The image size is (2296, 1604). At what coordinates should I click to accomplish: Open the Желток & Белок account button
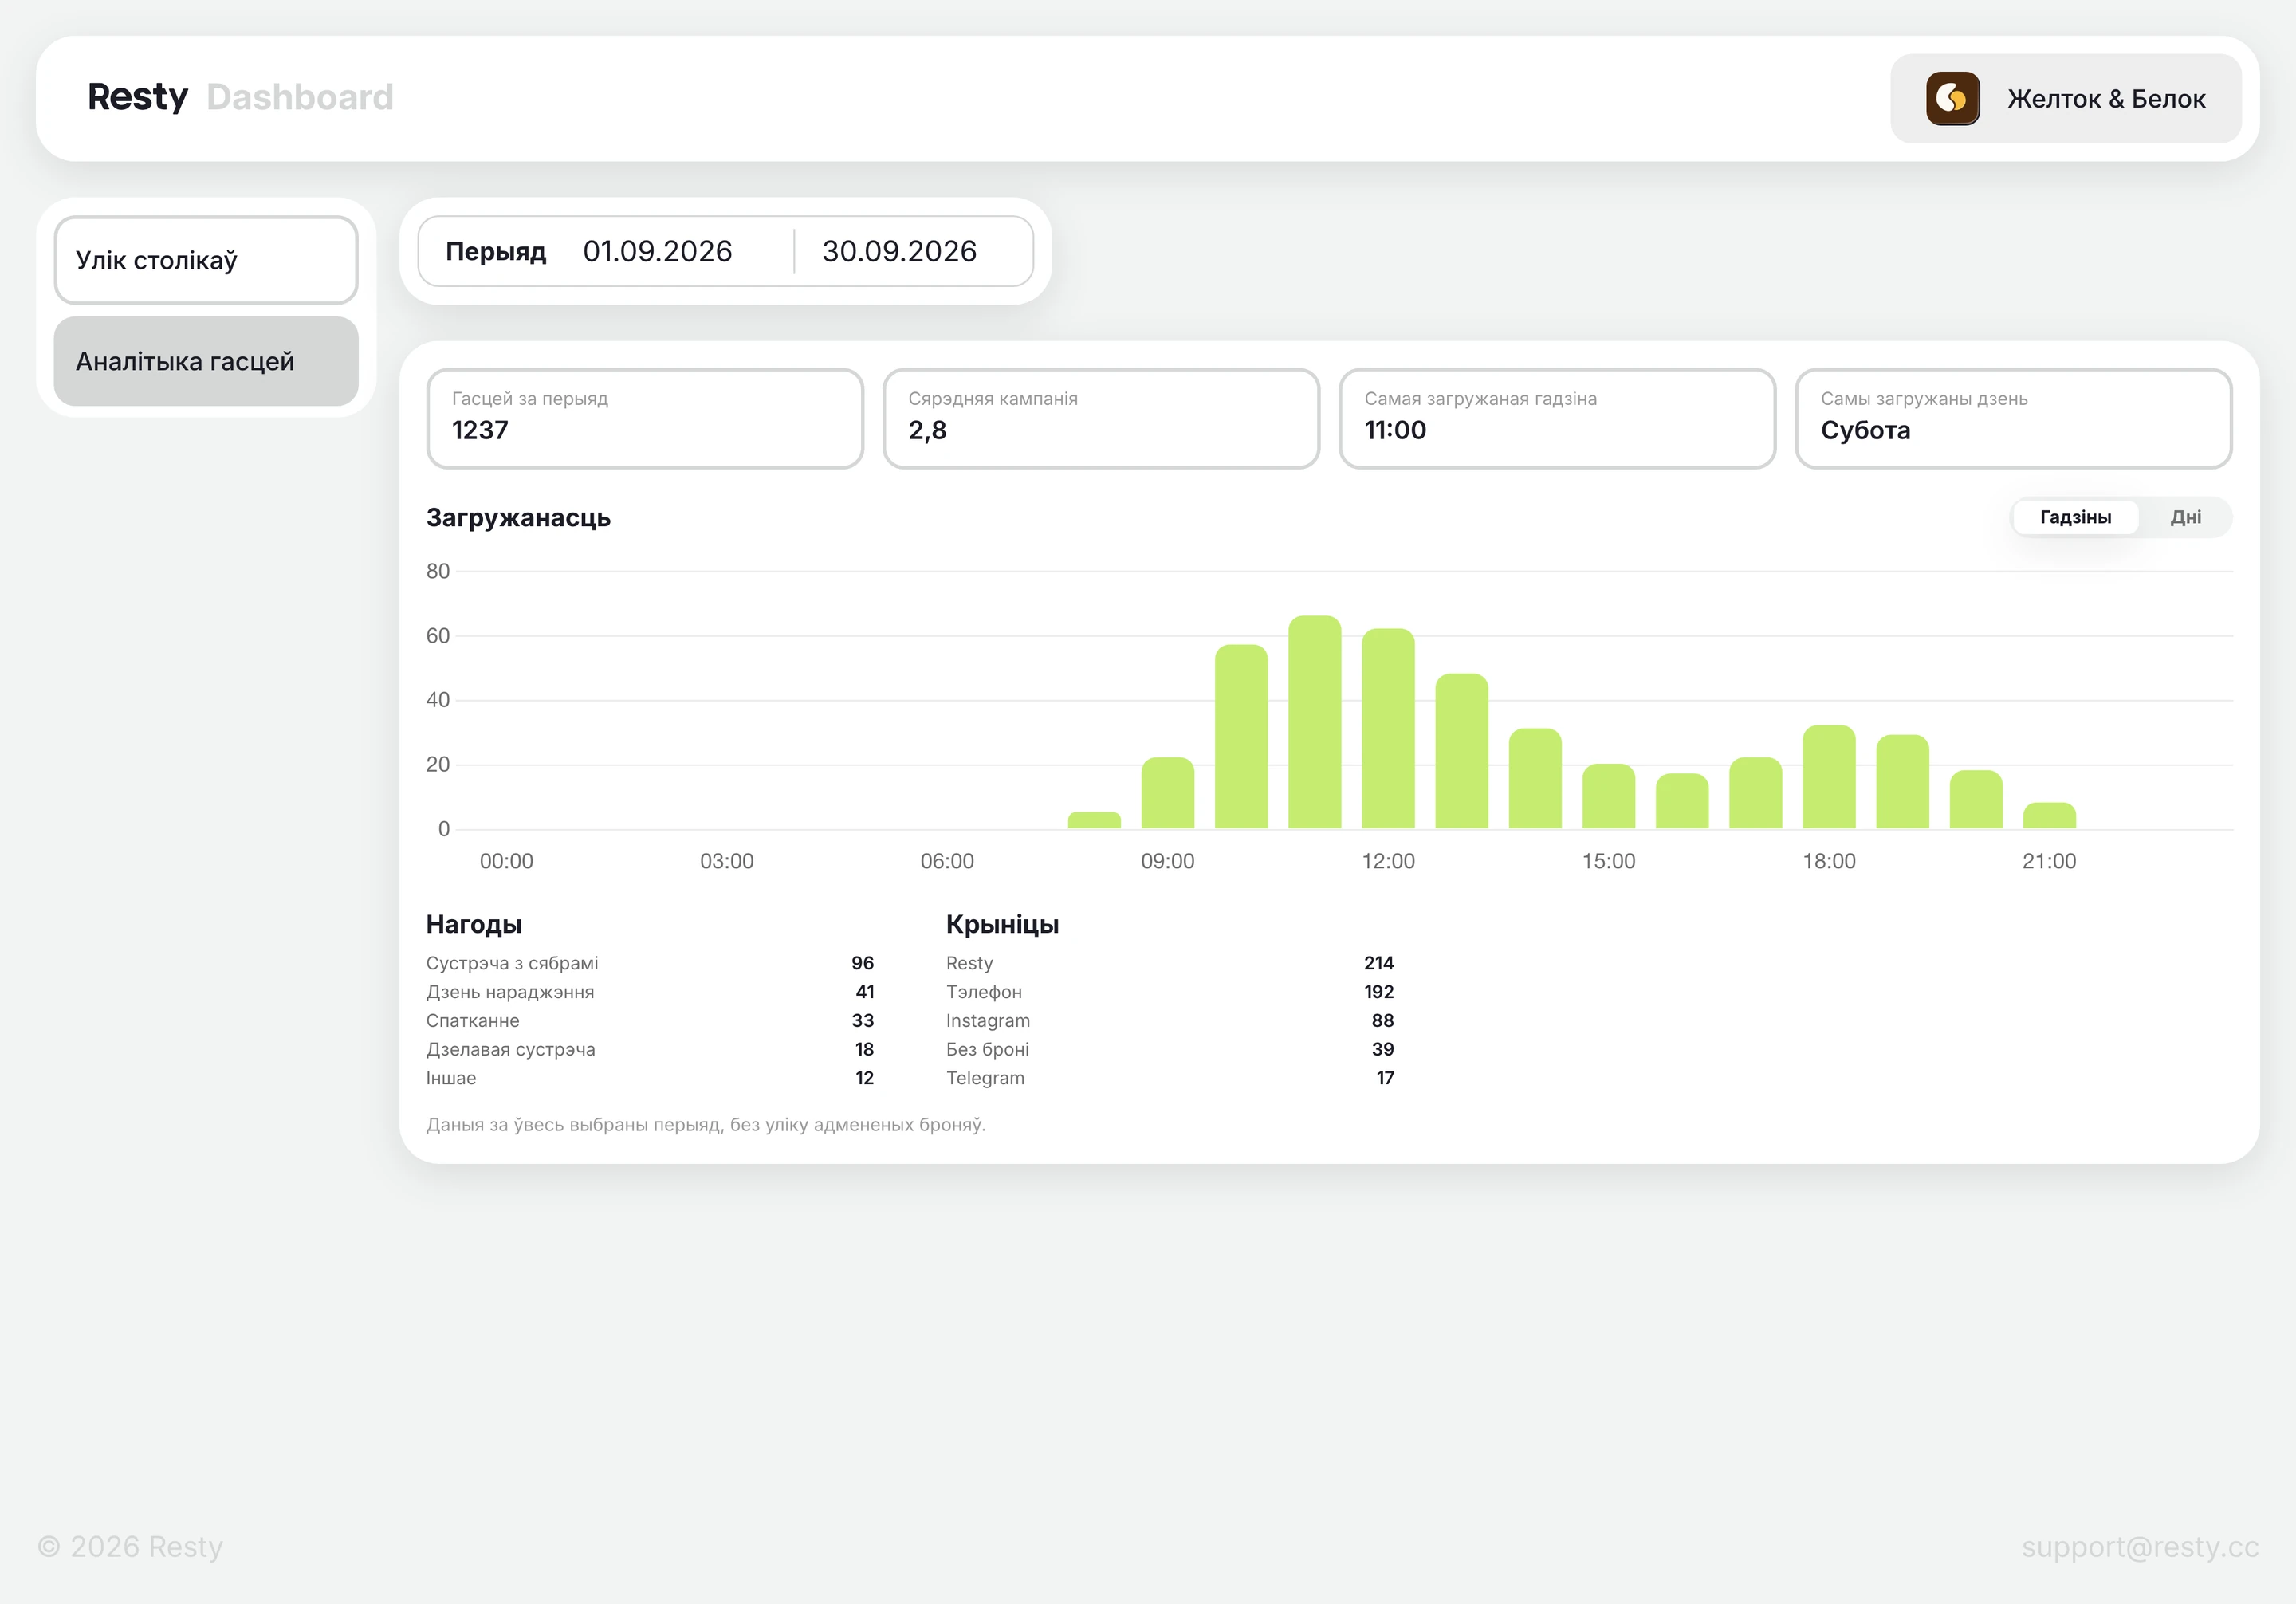click(x=2065, y=98)
